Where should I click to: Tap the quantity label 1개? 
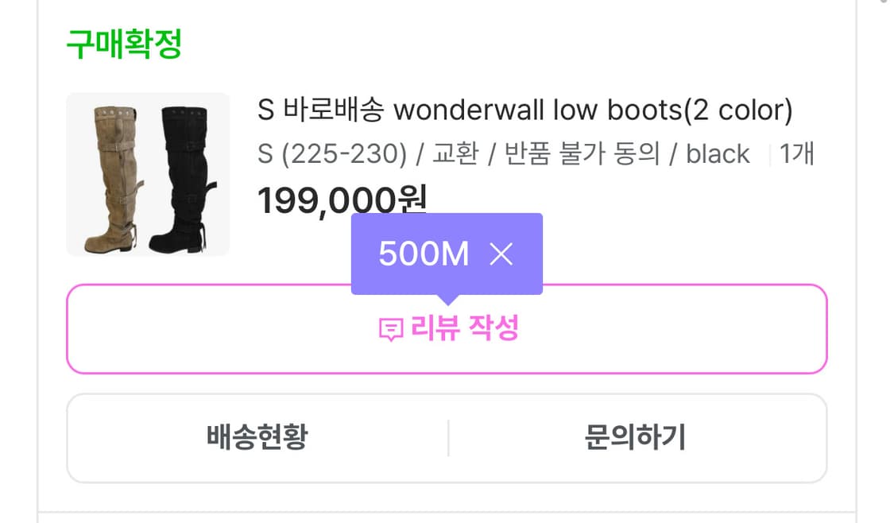[799, 154]
